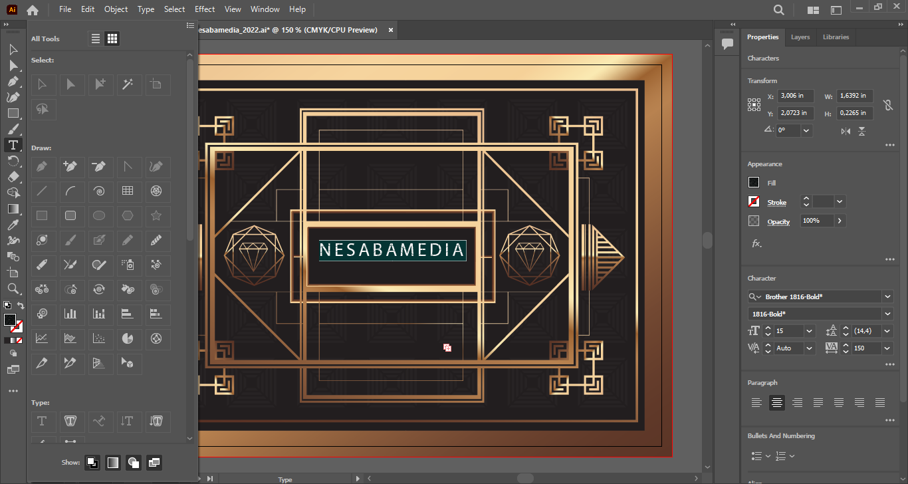Pick the Eraser tool in left toolbar
Screen dimensions: 908x484
point(13,177)
